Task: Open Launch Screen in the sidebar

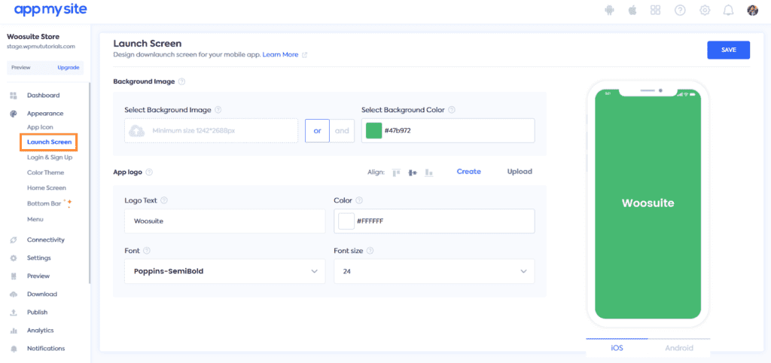Action: coord(49,142)
